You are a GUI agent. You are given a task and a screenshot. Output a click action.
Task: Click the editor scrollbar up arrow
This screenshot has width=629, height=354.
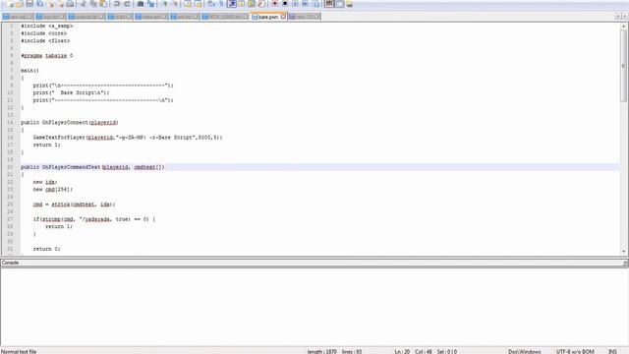tap(623, 26)
